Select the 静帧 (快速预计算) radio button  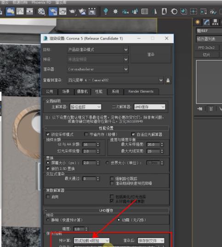(48, 220)
